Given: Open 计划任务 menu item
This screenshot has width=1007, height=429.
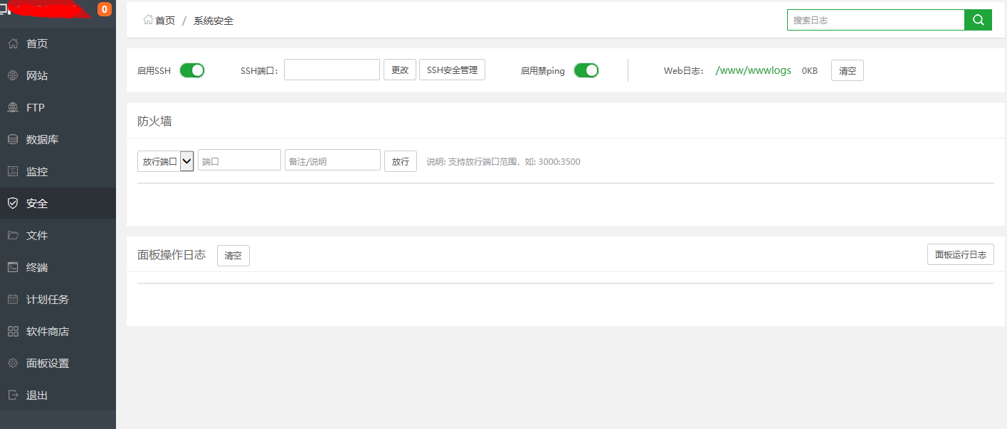Looking at the screenshot, I should (x=58, y=300).
